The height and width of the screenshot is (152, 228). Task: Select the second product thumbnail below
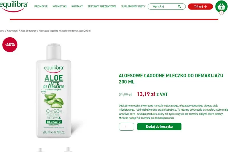[68, 150]
